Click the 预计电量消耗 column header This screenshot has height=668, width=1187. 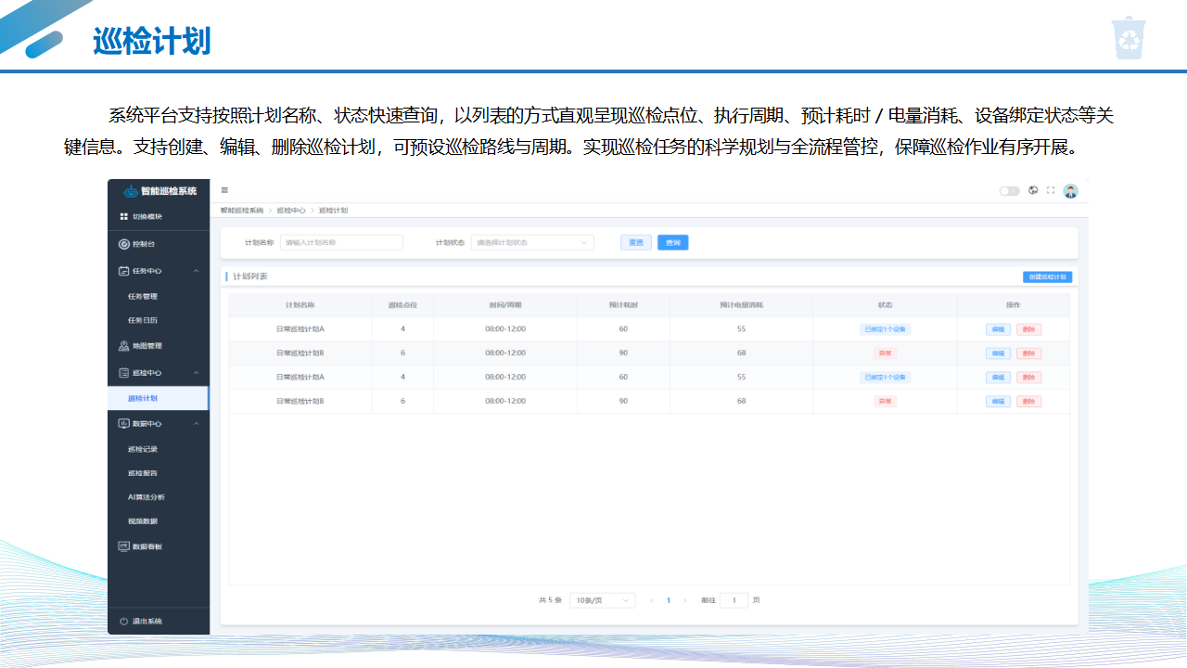tap(742, 305)
